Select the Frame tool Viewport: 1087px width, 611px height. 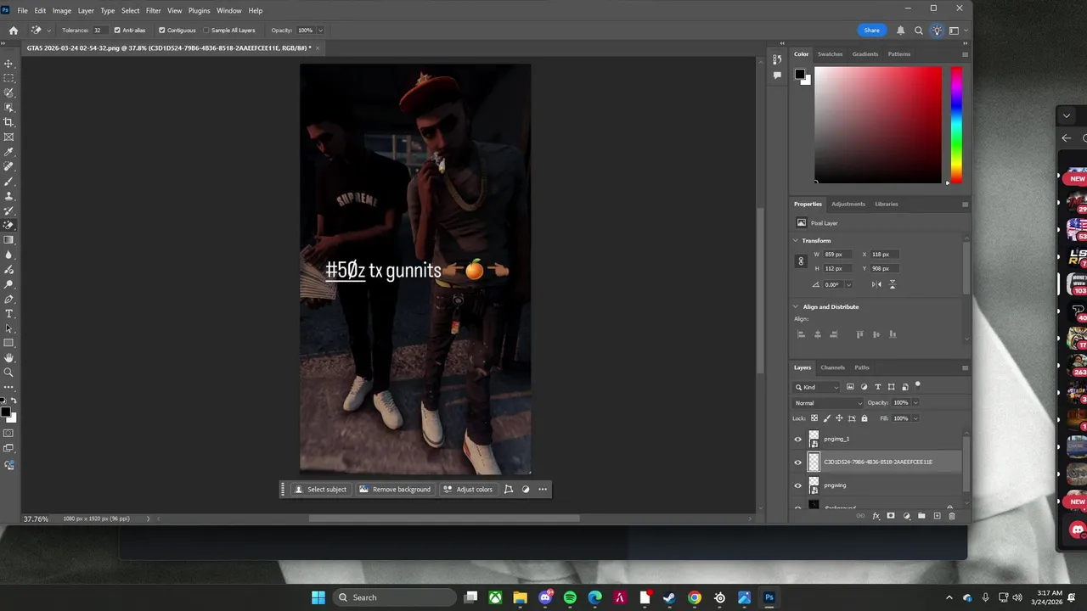point(9,137)
